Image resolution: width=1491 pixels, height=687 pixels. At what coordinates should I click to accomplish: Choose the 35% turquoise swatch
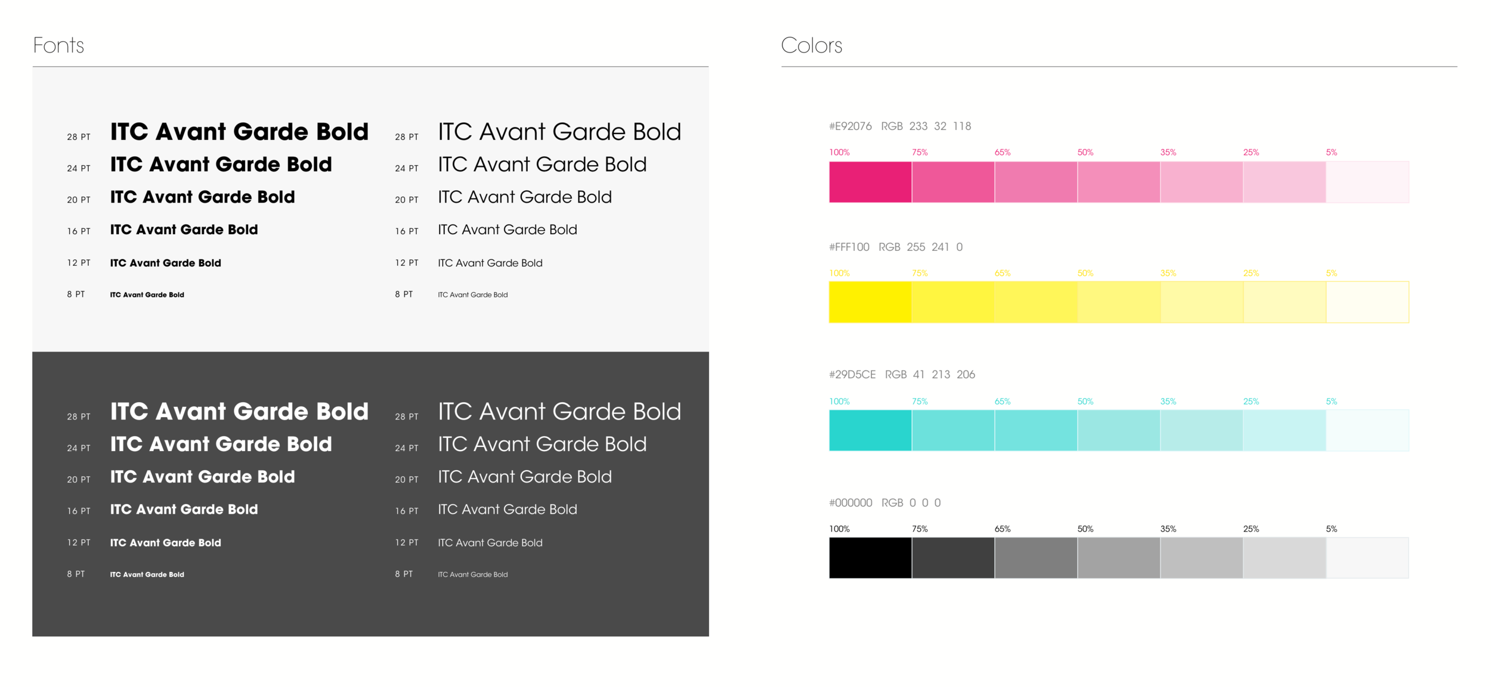pos(1202,430)
